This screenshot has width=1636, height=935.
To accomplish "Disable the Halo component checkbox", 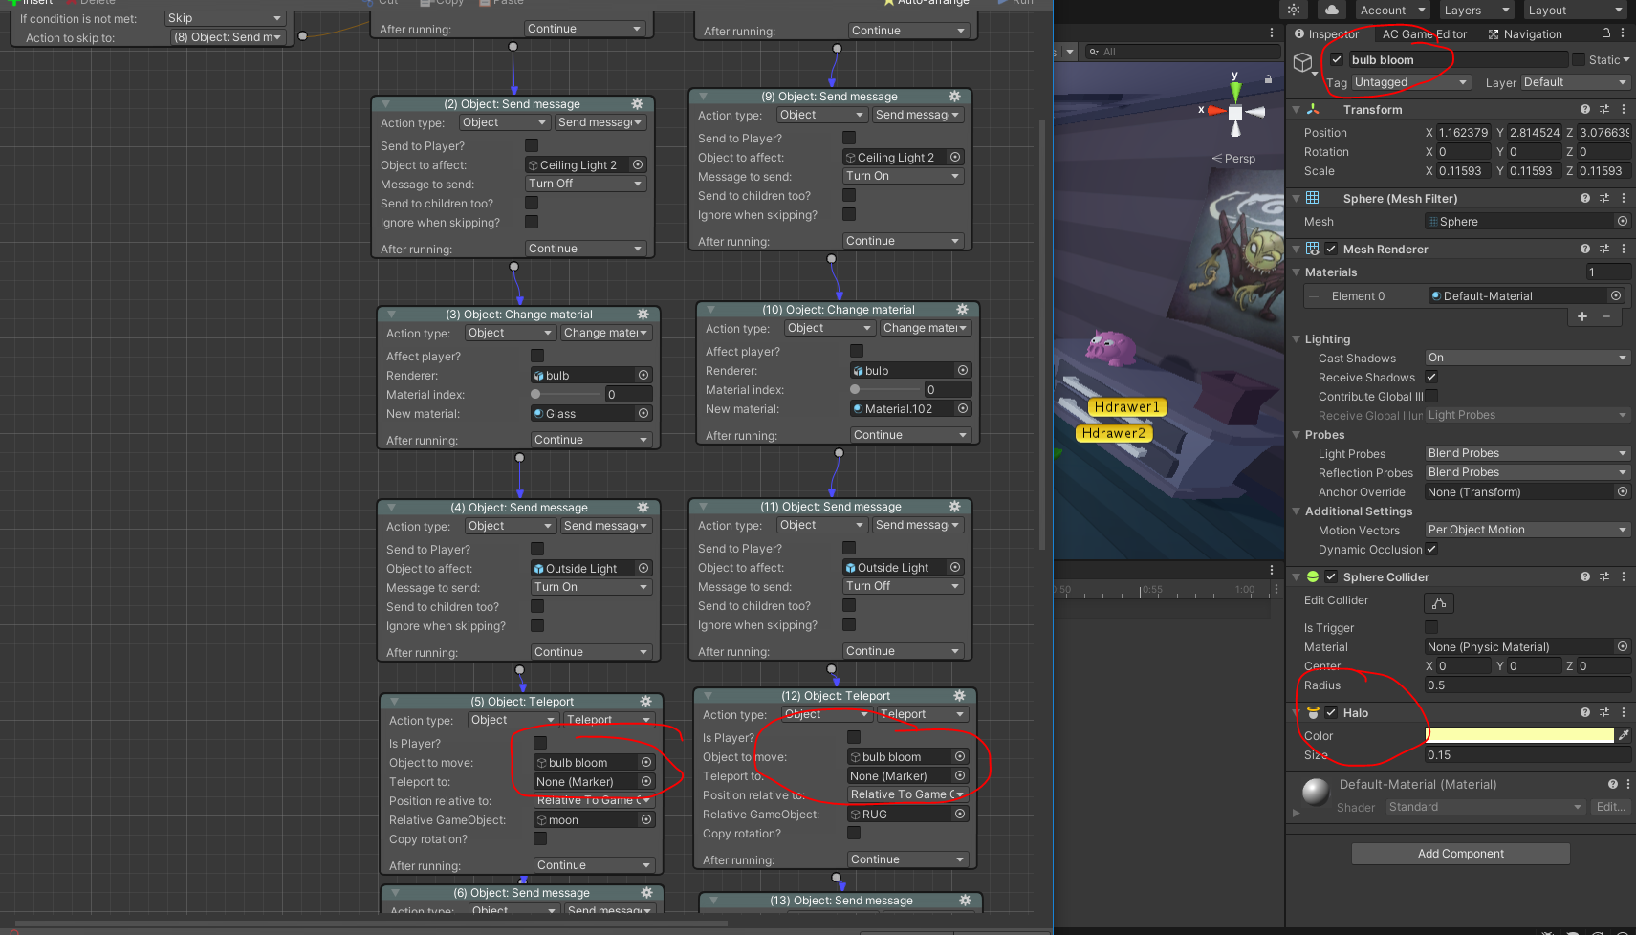I will coord(1331,712).
